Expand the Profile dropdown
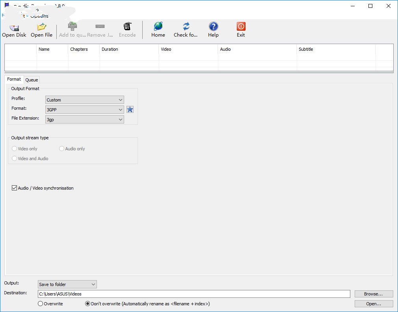Screen dimensions: 398x312 pos(85,100)
